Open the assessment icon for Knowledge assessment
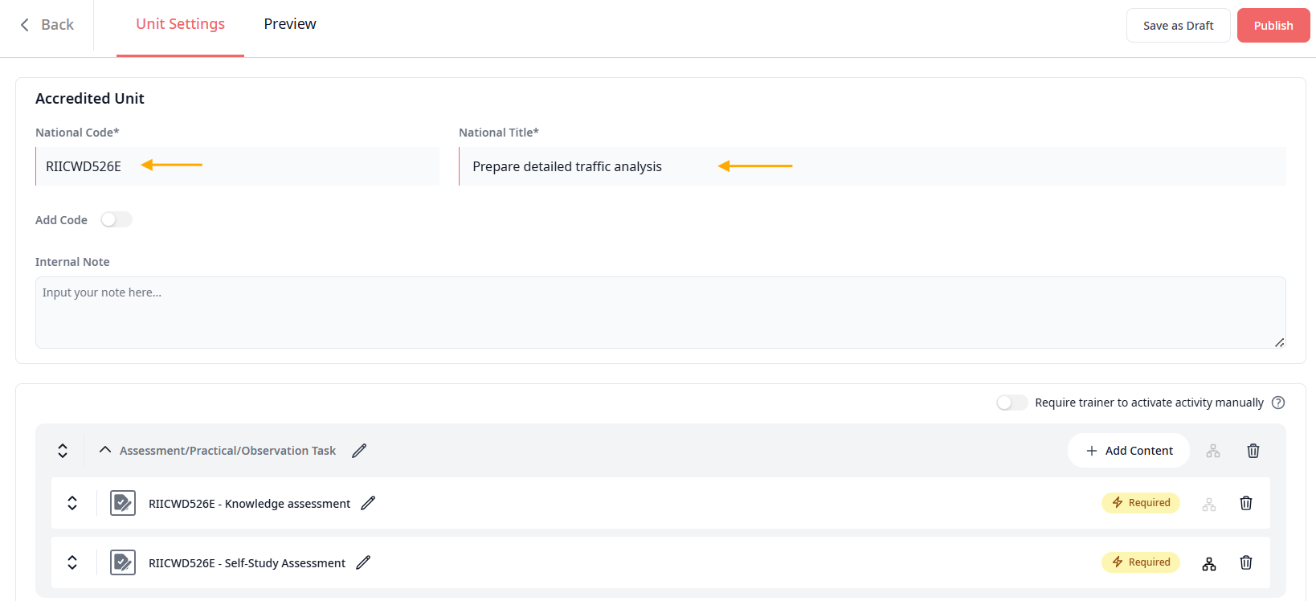Viewport: 1316px width, 601px height. [x=123, y=503]
